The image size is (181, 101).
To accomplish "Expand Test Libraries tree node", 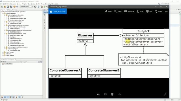I will pos(3,56).
